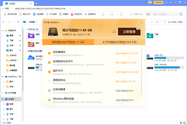Go up one folder level
The width and height of the screenshot is (187, 125).
(18, 22)
